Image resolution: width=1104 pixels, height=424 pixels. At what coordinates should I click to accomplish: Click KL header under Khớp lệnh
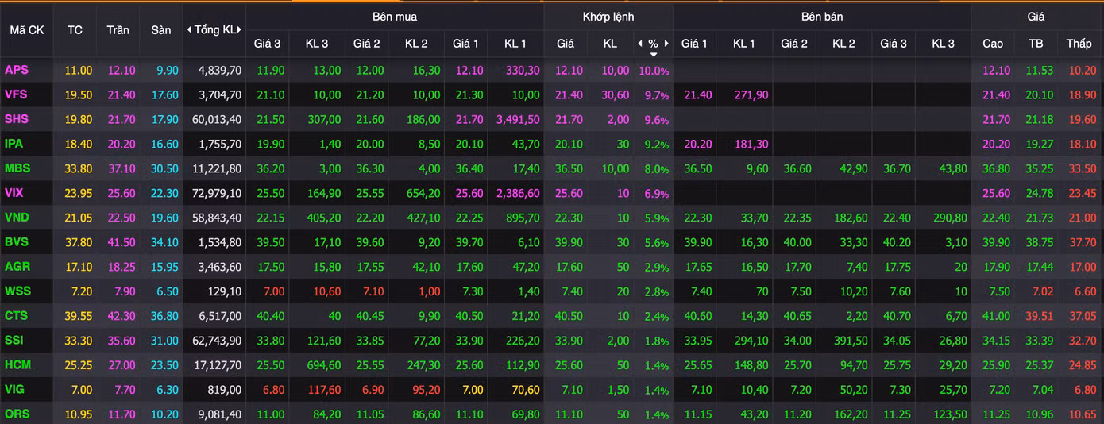(x=610, y=44)
